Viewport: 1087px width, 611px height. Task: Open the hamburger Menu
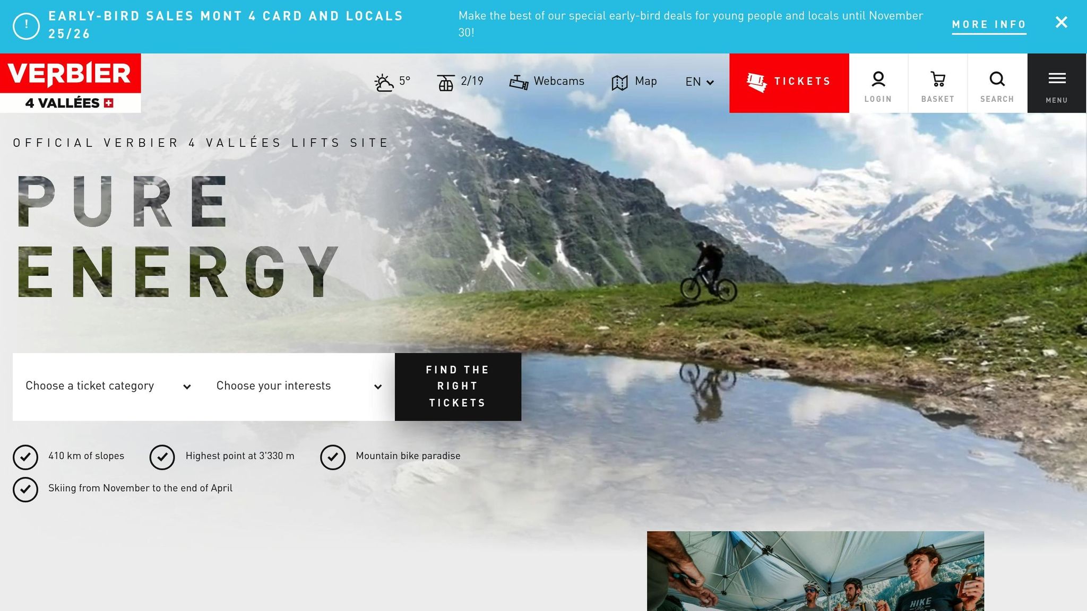pyautogui.click(x=1057, y=83)
